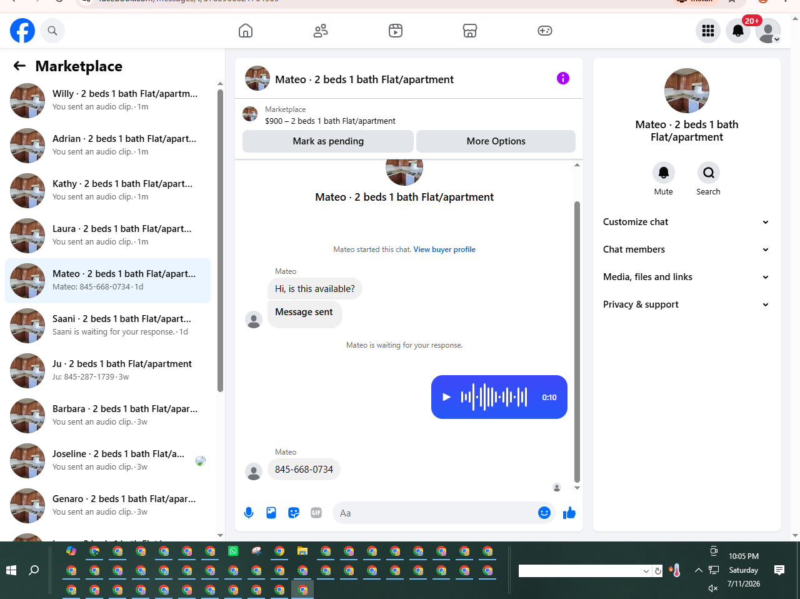Viewport: 800px width, 599px height.
Task: Expand the Privacy & support section
Action: tap(686, 305)
